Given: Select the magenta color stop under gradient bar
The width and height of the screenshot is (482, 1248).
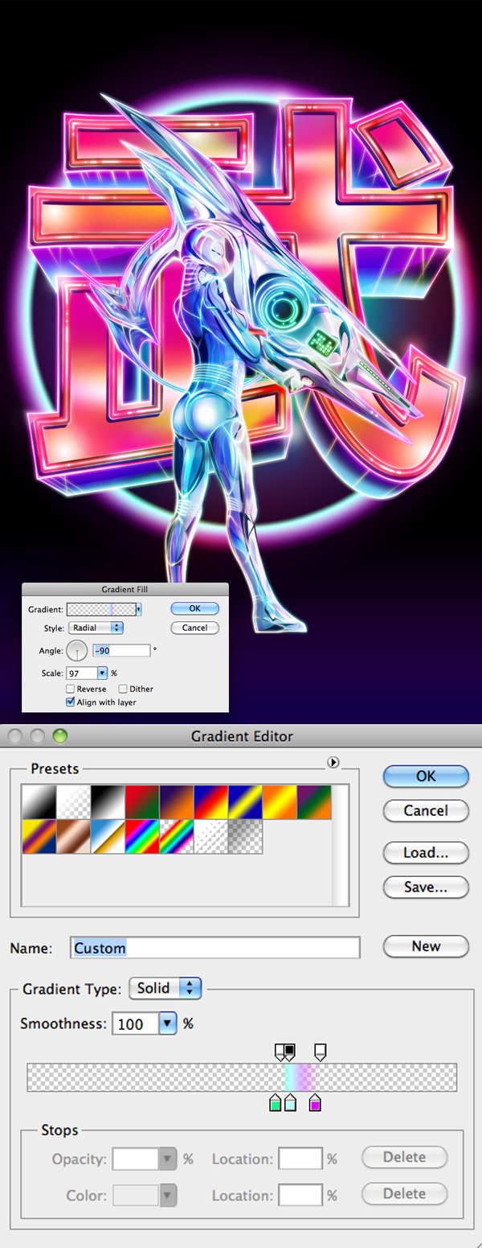Looking at the screenshot, I should click(315, 1102).
